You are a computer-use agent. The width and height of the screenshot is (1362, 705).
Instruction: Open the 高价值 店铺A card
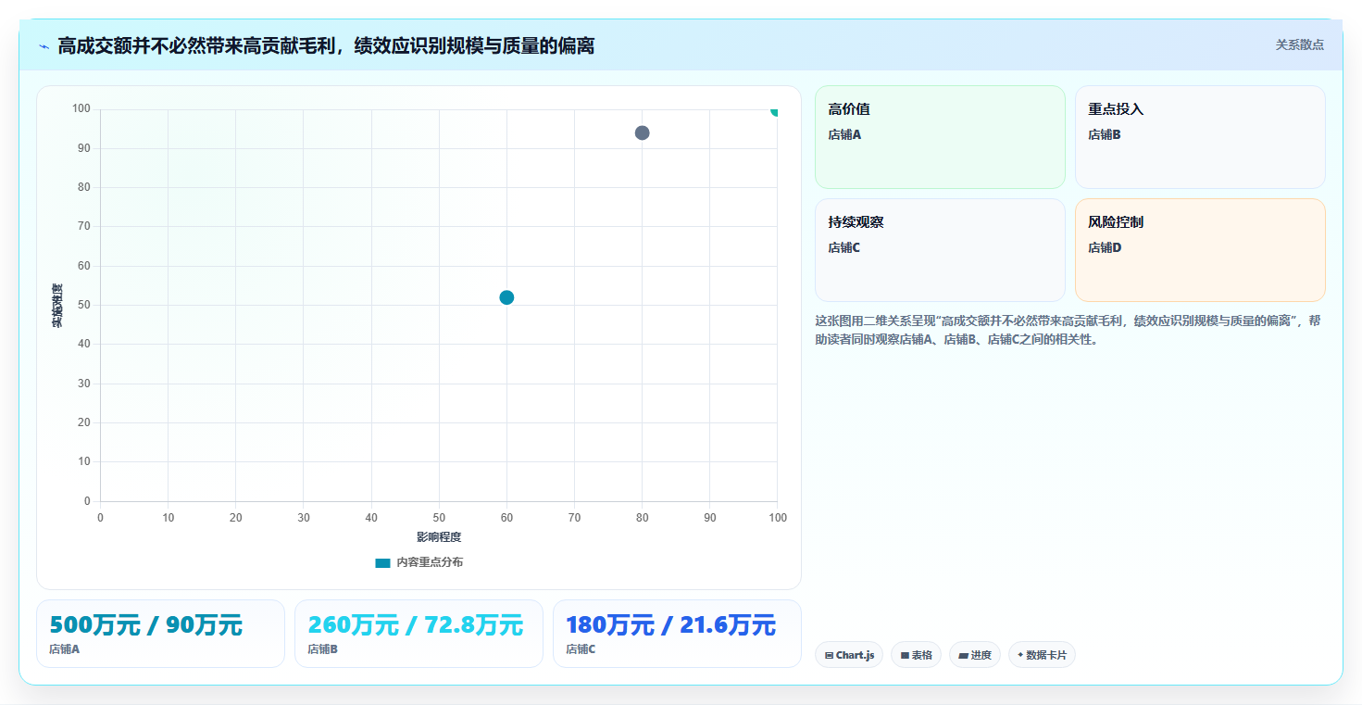(x=940, y=137)
